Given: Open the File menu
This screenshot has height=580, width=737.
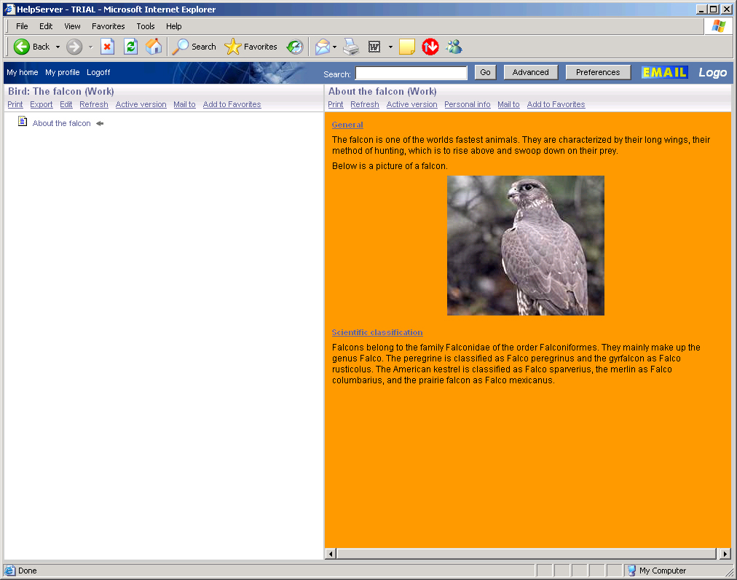Looking at the screenshot, I should [x=22, y=26].
